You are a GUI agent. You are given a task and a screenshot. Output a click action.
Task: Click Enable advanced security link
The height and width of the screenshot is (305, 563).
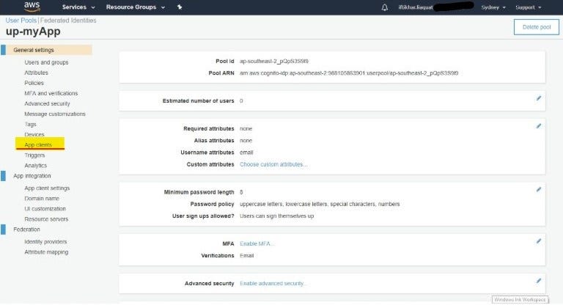(273, 284)
